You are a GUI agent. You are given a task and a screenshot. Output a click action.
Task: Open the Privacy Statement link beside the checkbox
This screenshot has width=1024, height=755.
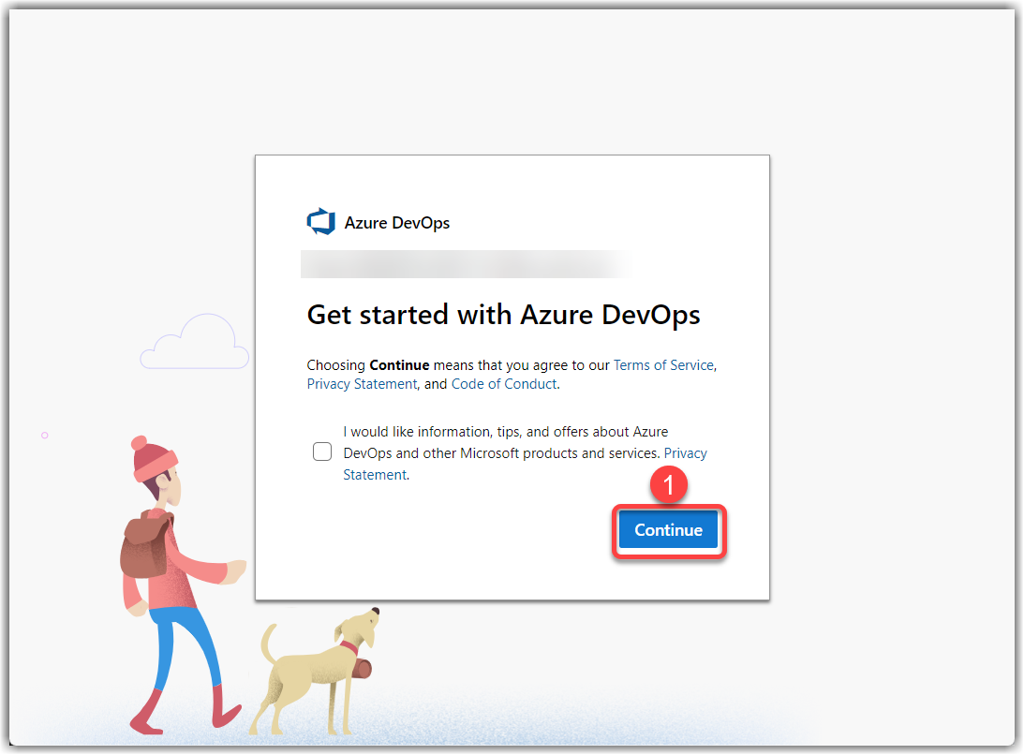686,453
